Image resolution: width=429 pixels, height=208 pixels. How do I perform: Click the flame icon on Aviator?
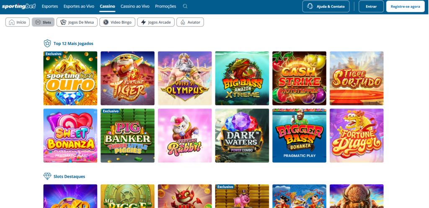point(183,22)
